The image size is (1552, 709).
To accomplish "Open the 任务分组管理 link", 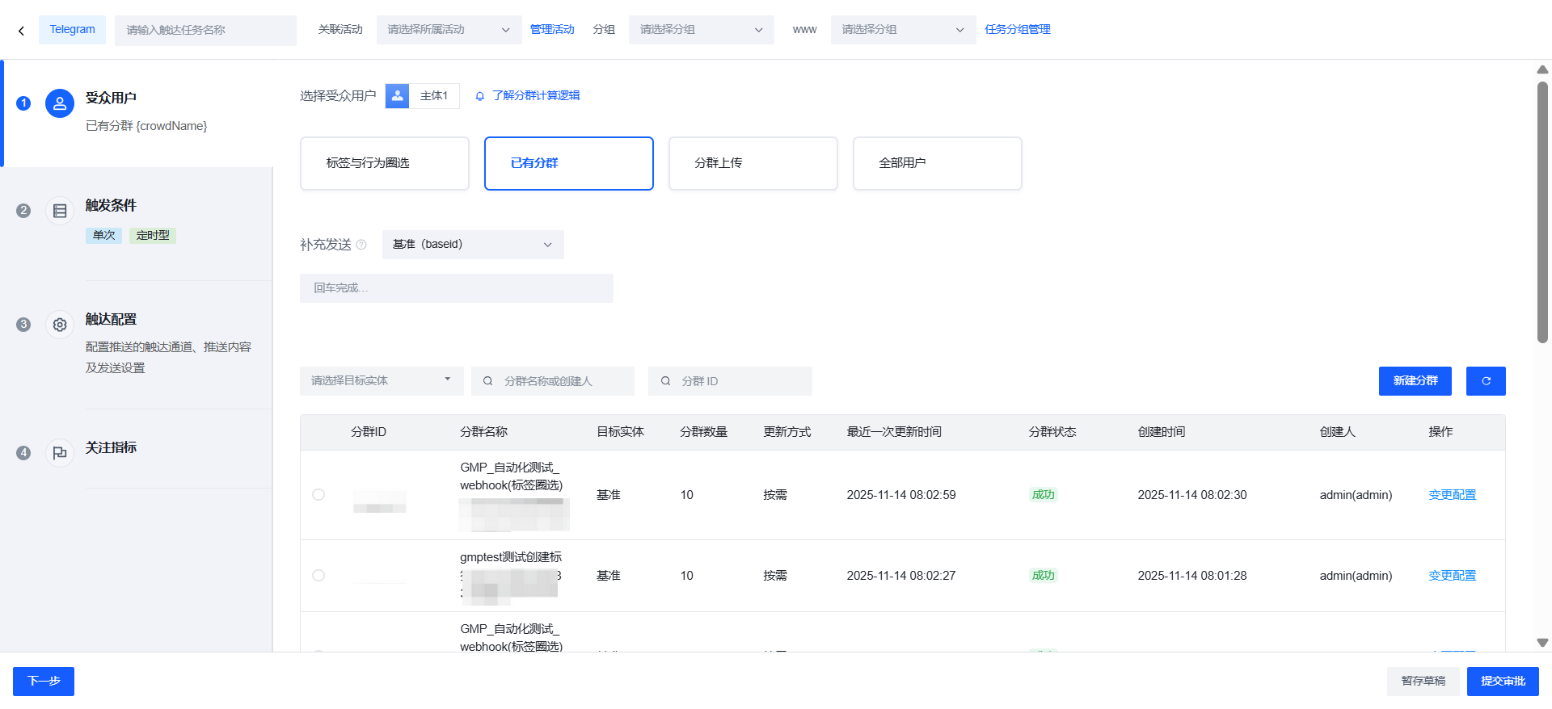I will click(1017, 30).
